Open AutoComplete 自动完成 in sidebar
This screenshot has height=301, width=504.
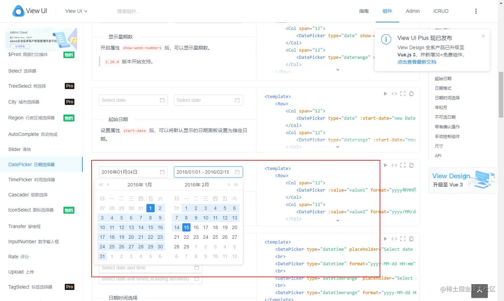point(41,134)
